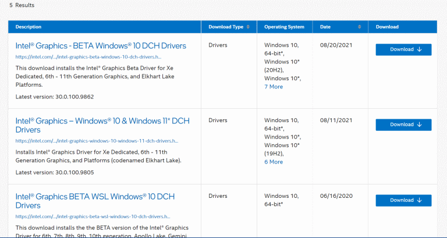The image size is (447, 238).
Task: Click the description mentioning codenamed Elkhart Lake
Action: click(x=98, y=156)
